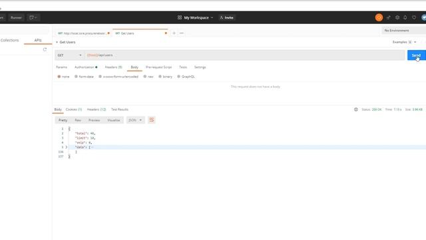The image size is (426, 240).
Task: Select x-www-form-urlencoded body type
Action: (118, 77)
